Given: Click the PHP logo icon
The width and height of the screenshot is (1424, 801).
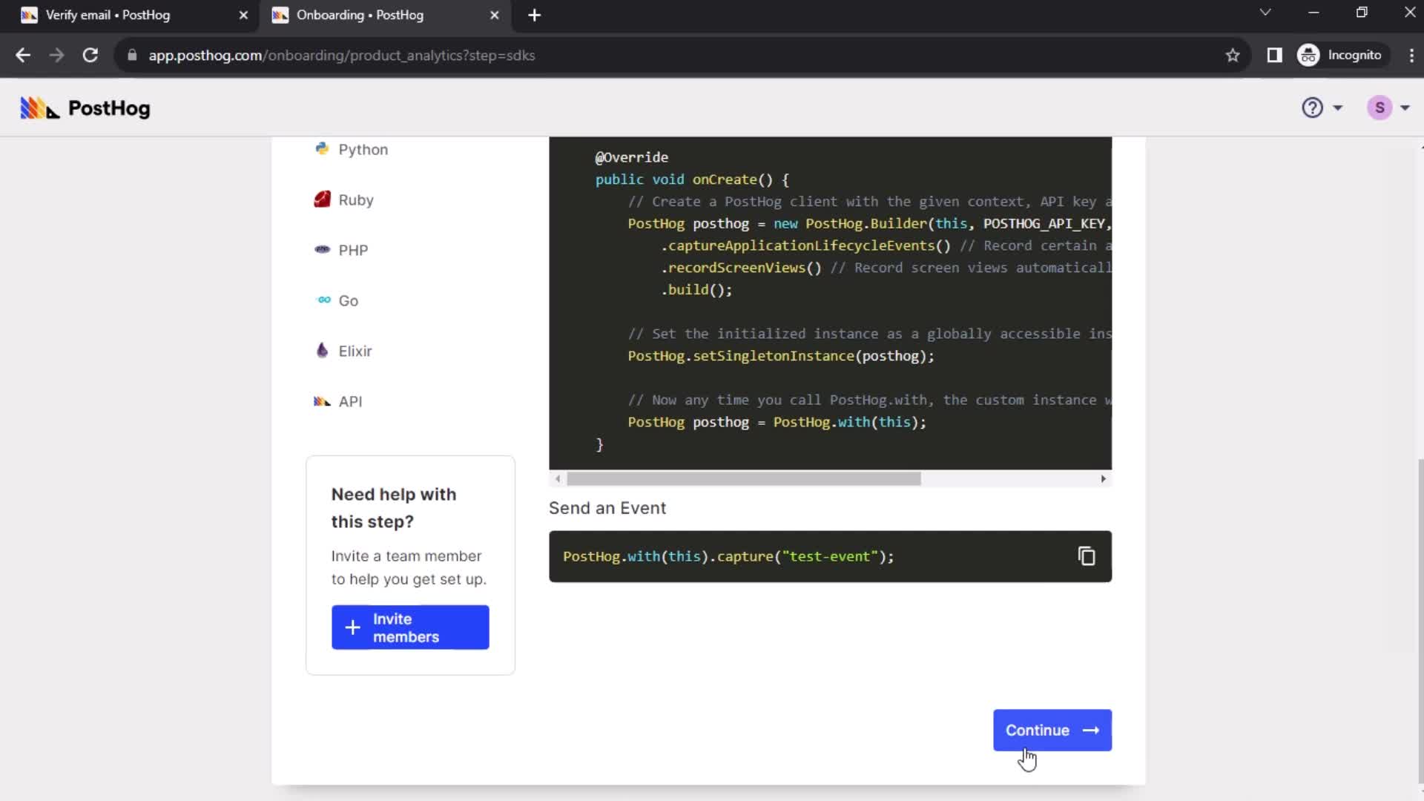Looking at the screenshot, I should click(x=322, y=249).
